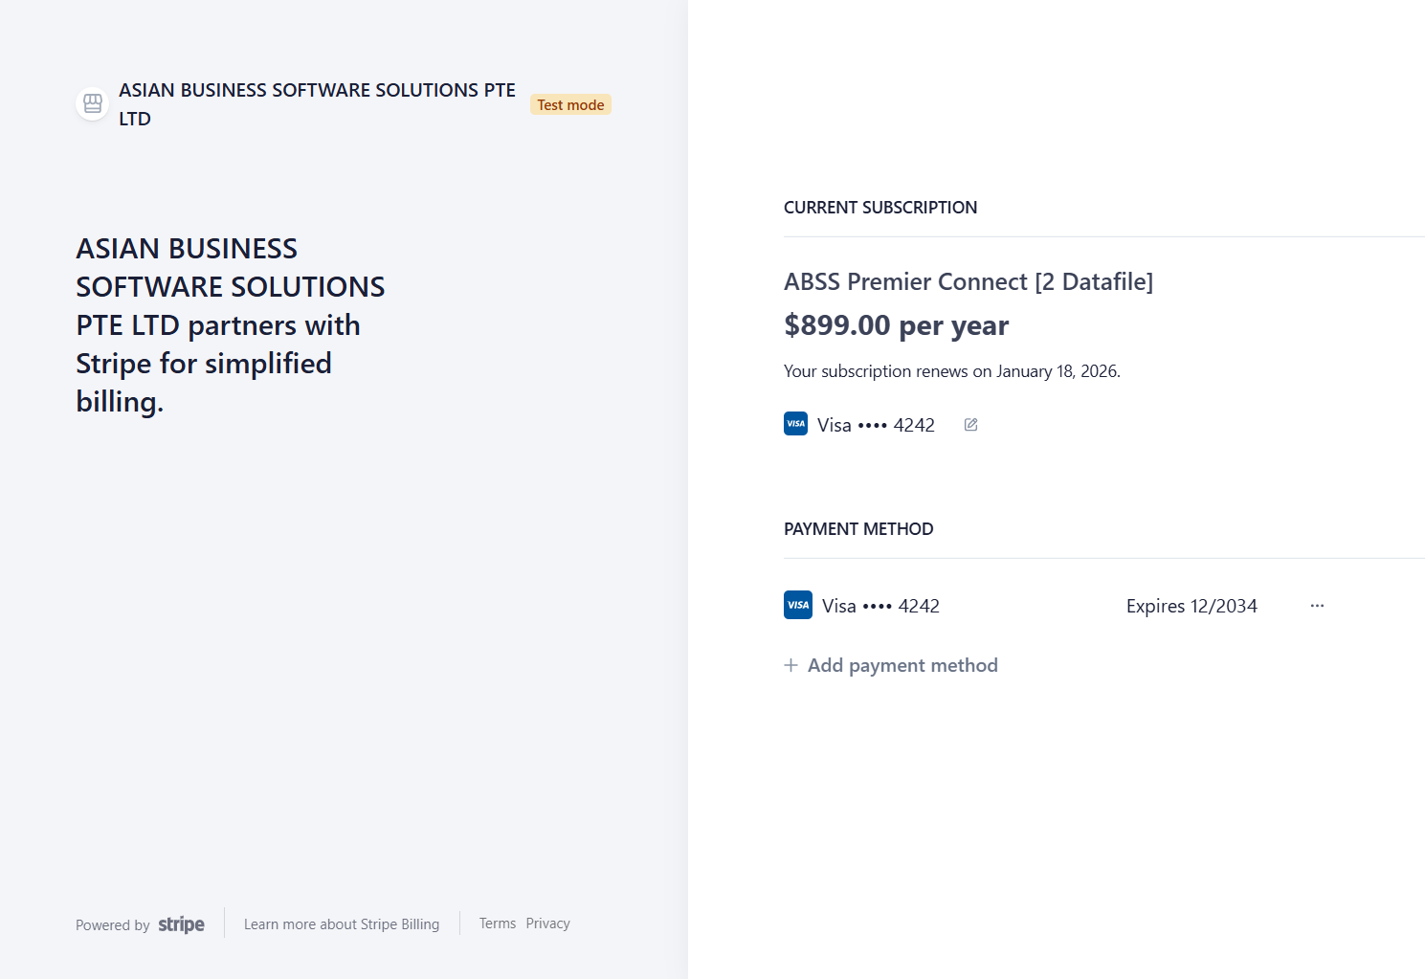1425x979 pixels.
Task: Open the three-dot options menu for Visa card
Action: tap(1317, 606)
